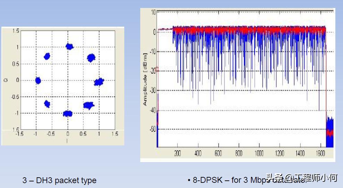Click the constellation cluster at I=1, Q=0

(x=99, y=82)
